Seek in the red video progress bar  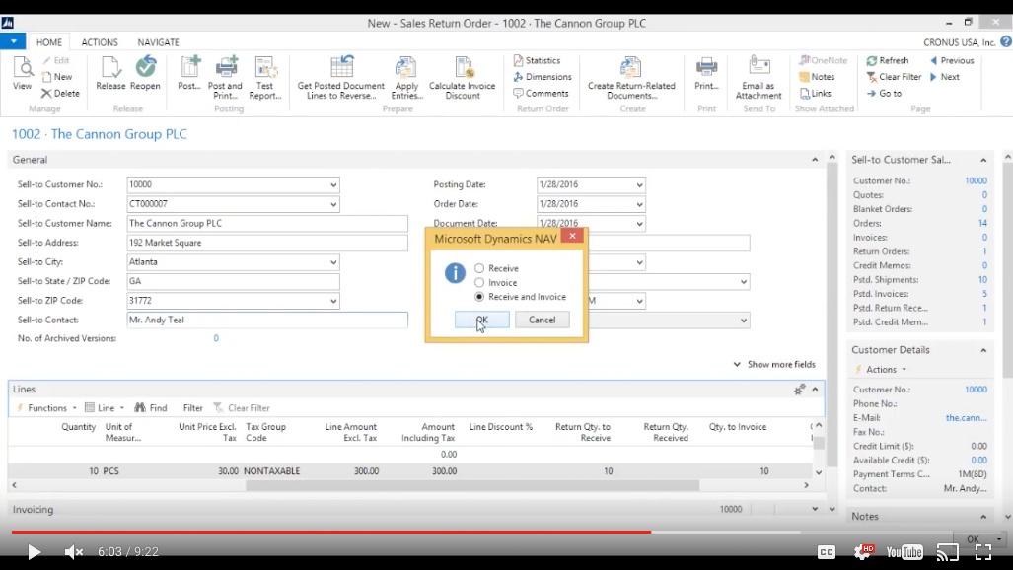[x=330, y=532]
